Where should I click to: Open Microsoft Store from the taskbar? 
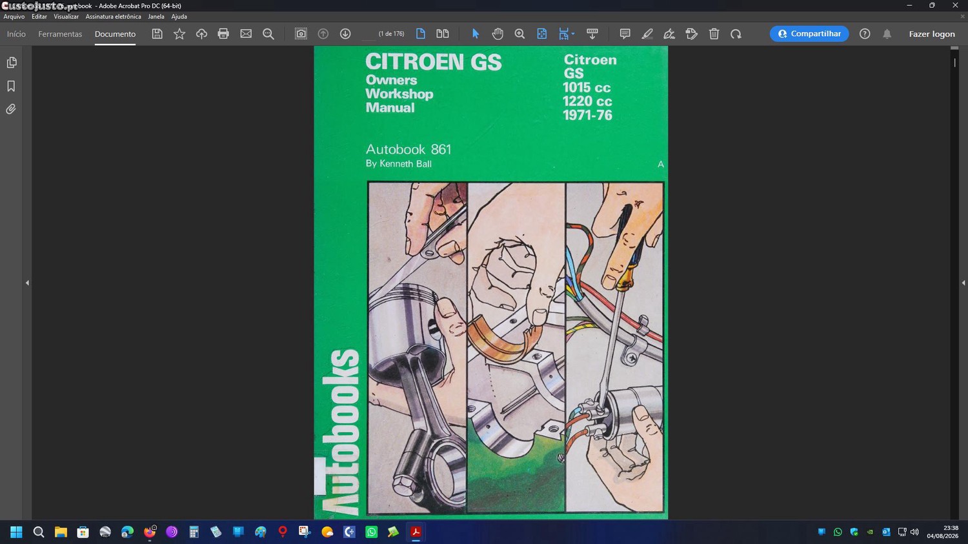(83, 532)
